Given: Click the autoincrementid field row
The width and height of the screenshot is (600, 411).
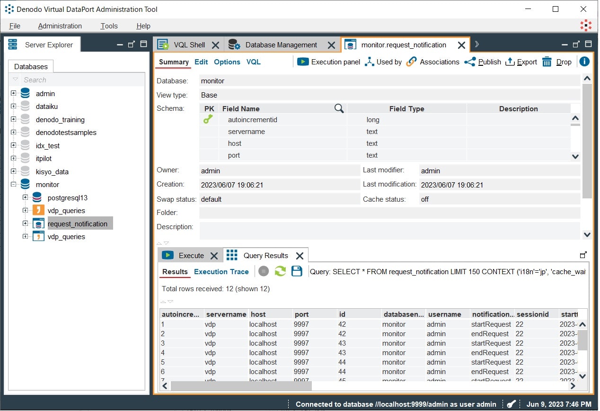Looking at the screenshot, I should [x=385, y=120].
